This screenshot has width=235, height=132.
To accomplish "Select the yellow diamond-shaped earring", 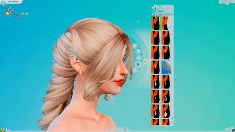I will click(x=166, y=111).
